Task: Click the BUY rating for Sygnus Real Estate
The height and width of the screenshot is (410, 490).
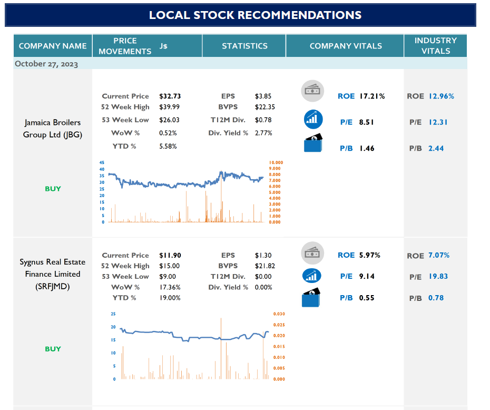Action: click(x=53, y=349)
